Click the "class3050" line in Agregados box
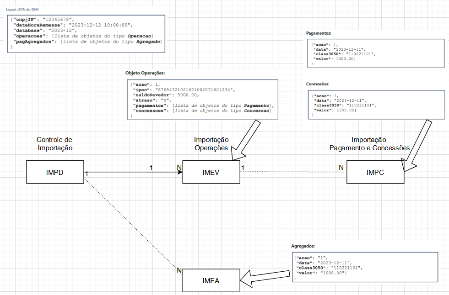449x295 pixels. [x=329, y=268]
